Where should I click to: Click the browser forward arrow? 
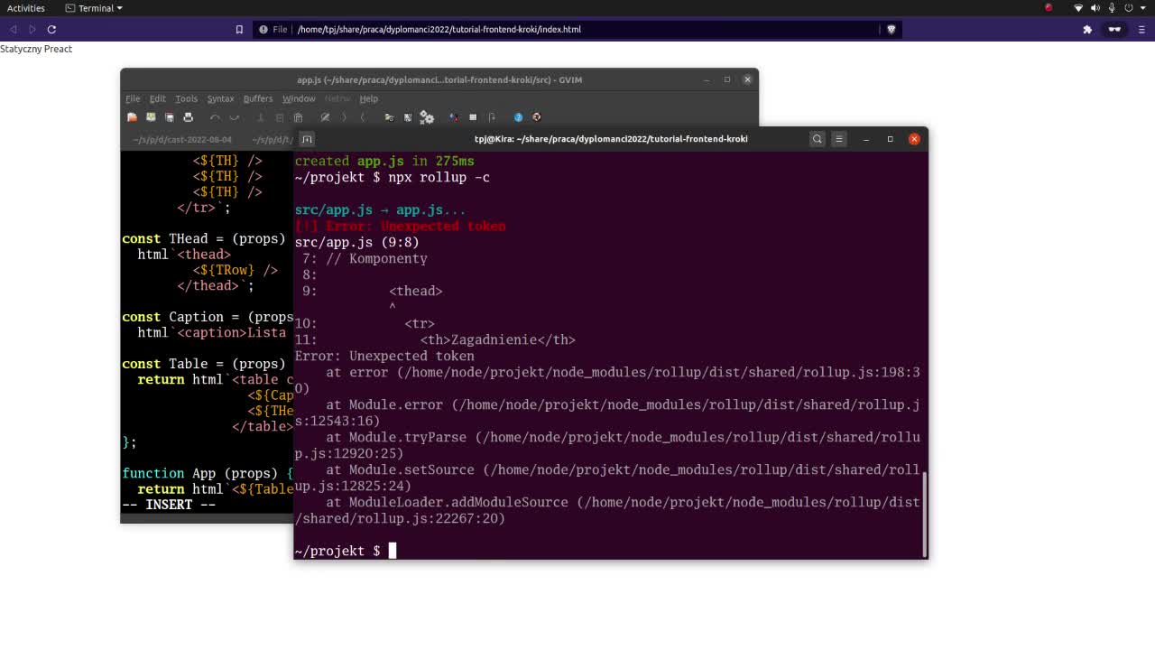pos(32,29)
